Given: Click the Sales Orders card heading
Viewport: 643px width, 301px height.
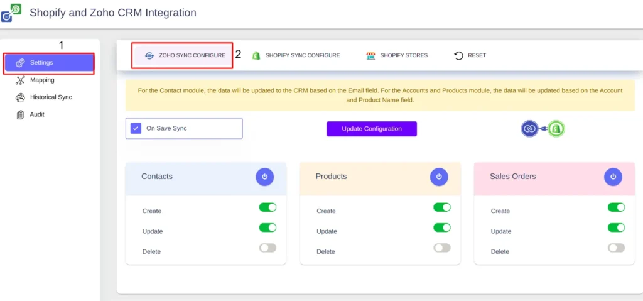Looking at the screenshot, I should (513, 177).
